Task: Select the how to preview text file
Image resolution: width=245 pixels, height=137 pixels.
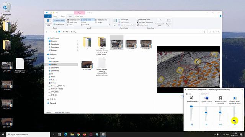Action: tap(102, 67)
